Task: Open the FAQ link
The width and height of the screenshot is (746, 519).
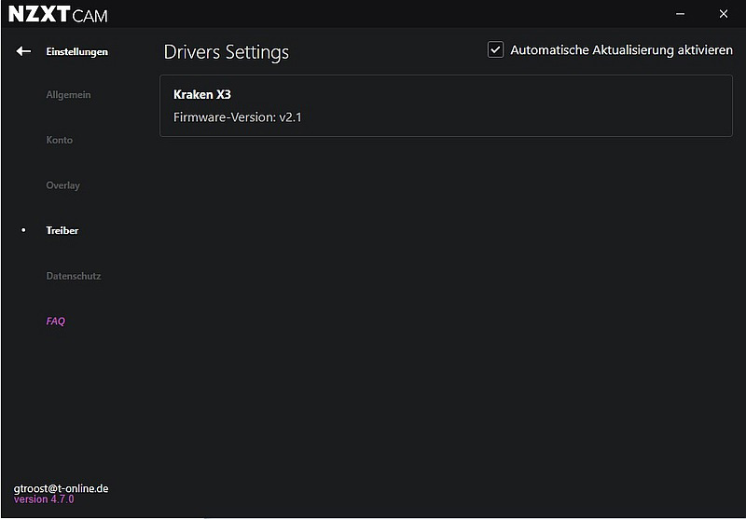Action: [55, 321]
